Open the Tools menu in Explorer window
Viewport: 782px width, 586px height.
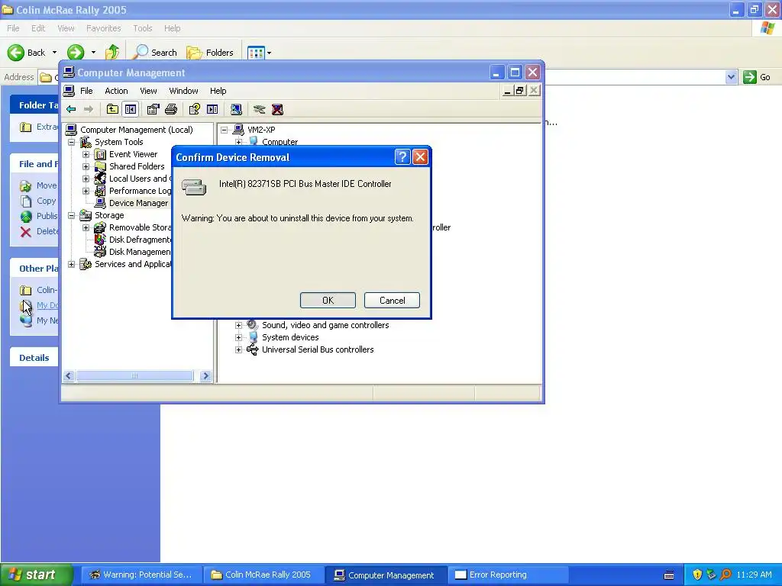click(143, 28)
